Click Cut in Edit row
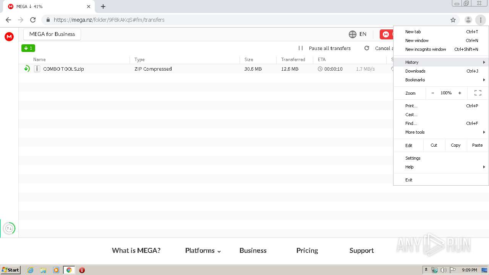The height and width of the screenshot is (275, 489). [x=434, y=145]
